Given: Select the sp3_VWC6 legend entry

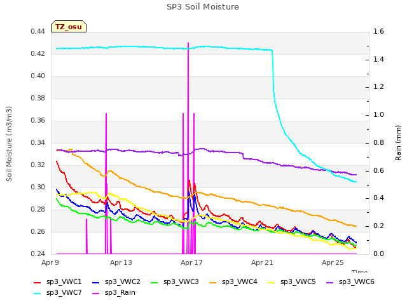Looking at the screenshot, I should [x=350, y=281].
